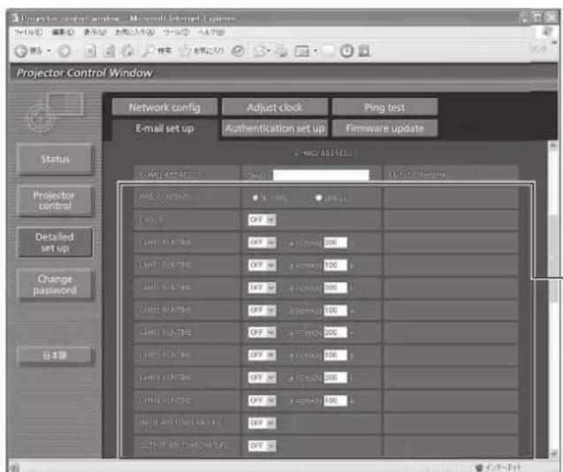Open the ヘルプ(H) Help menu

coord(211,33)
